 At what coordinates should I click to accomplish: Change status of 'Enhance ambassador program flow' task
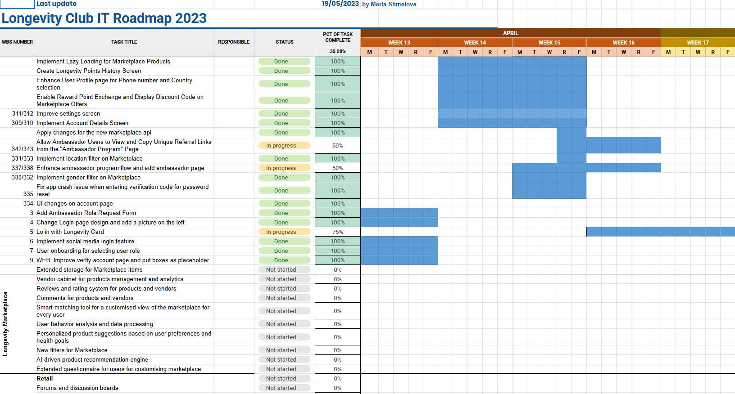pyautogui.click(x=284, y=168)
